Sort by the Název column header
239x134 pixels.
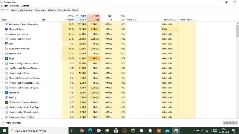pyautogui.click(x=21, y=18)
